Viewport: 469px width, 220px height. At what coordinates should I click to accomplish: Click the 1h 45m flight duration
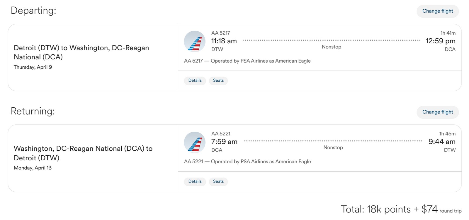point(447,134)
